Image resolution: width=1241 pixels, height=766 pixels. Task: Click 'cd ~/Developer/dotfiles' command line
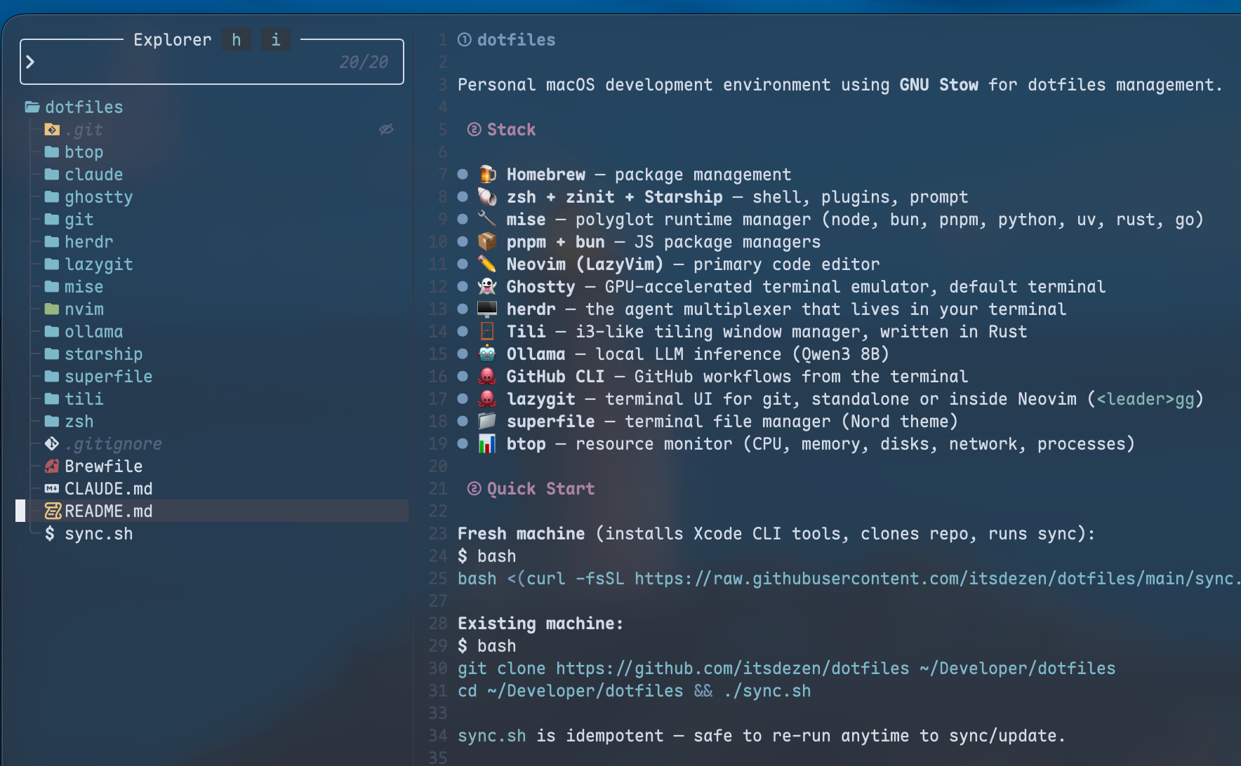570,691
